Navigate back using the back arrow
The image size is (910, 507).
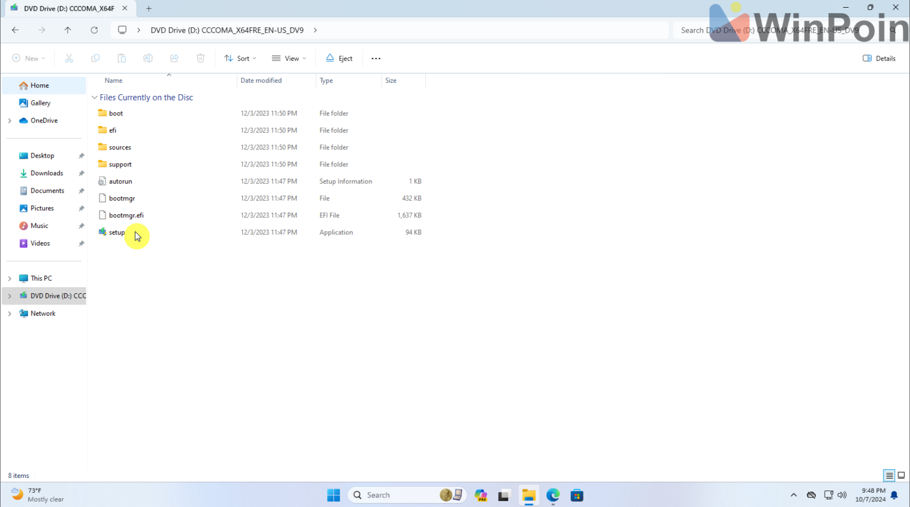15,30
